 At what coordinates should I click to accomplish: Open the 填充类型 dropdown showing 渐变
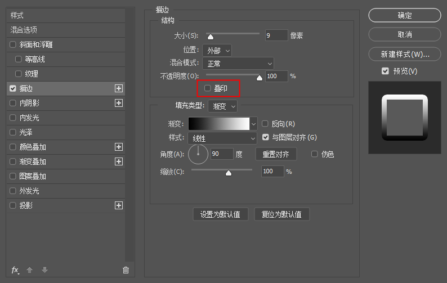(x=222, y=106)
